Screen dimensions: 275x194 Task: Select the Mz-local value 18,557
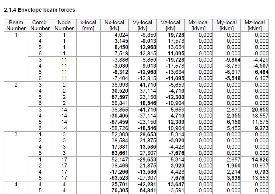pos(260,116)
